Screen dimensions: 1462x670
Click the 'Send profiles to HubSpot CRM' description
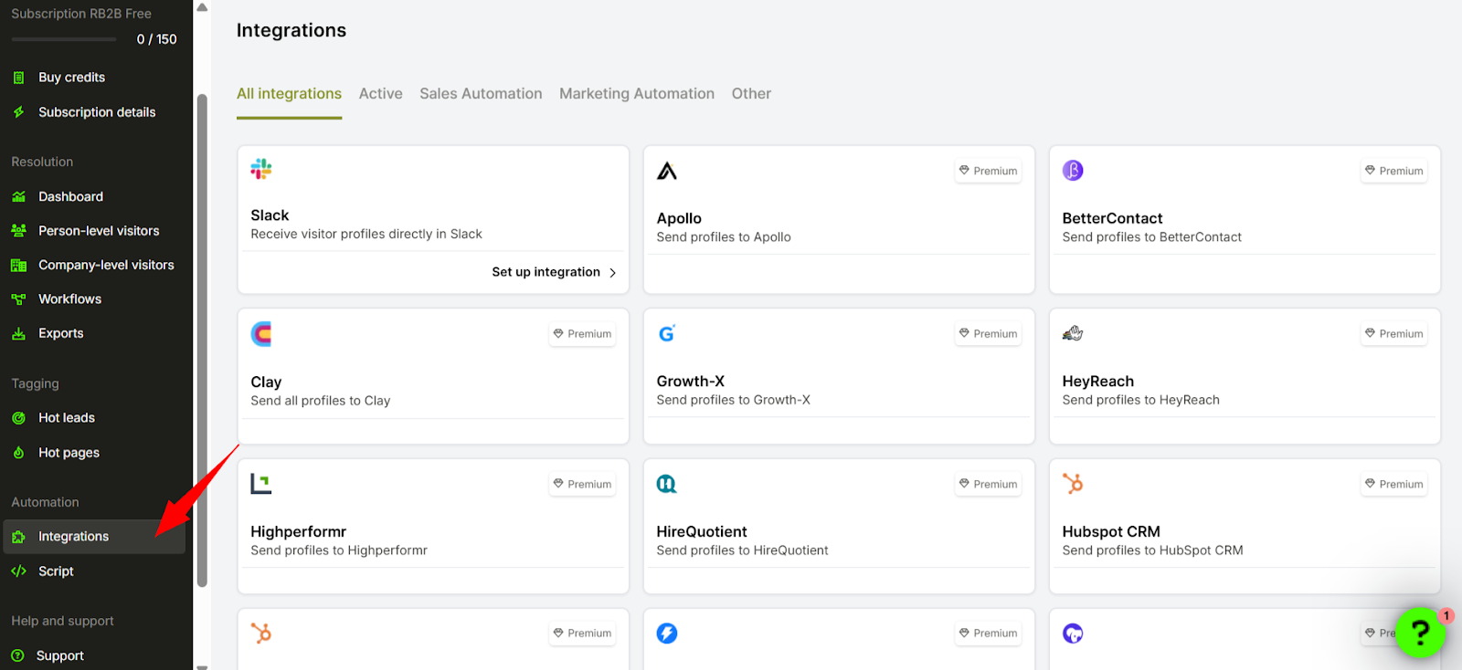click(x=1152, y=550)
